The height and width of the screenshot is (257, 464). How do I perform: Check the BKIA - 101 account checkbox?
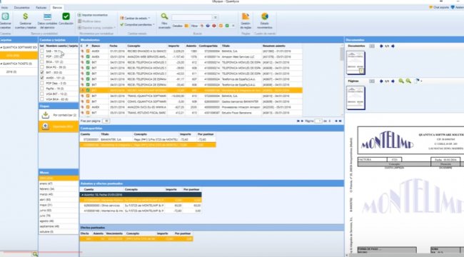coord(41,61)
